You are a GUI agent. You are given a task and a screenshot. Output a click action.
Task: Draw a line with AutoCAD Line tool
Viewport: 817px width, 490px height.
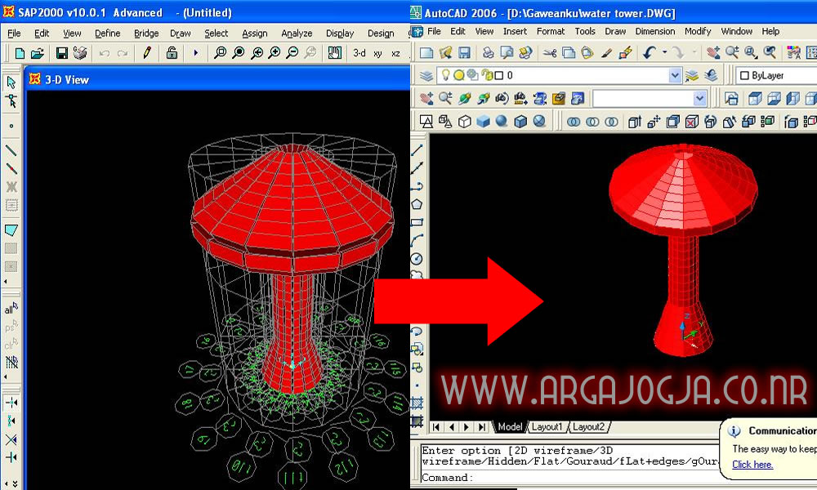pos(417,150)
